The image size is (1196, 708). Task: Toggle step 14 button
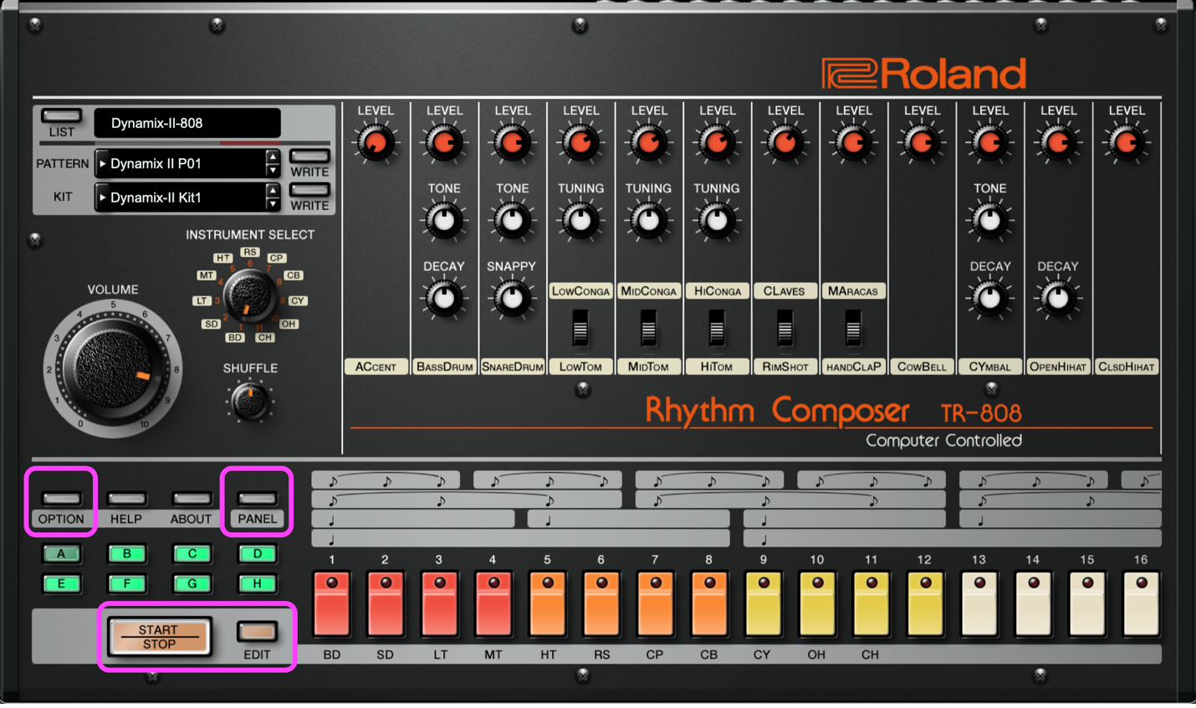coord(1034,603)
